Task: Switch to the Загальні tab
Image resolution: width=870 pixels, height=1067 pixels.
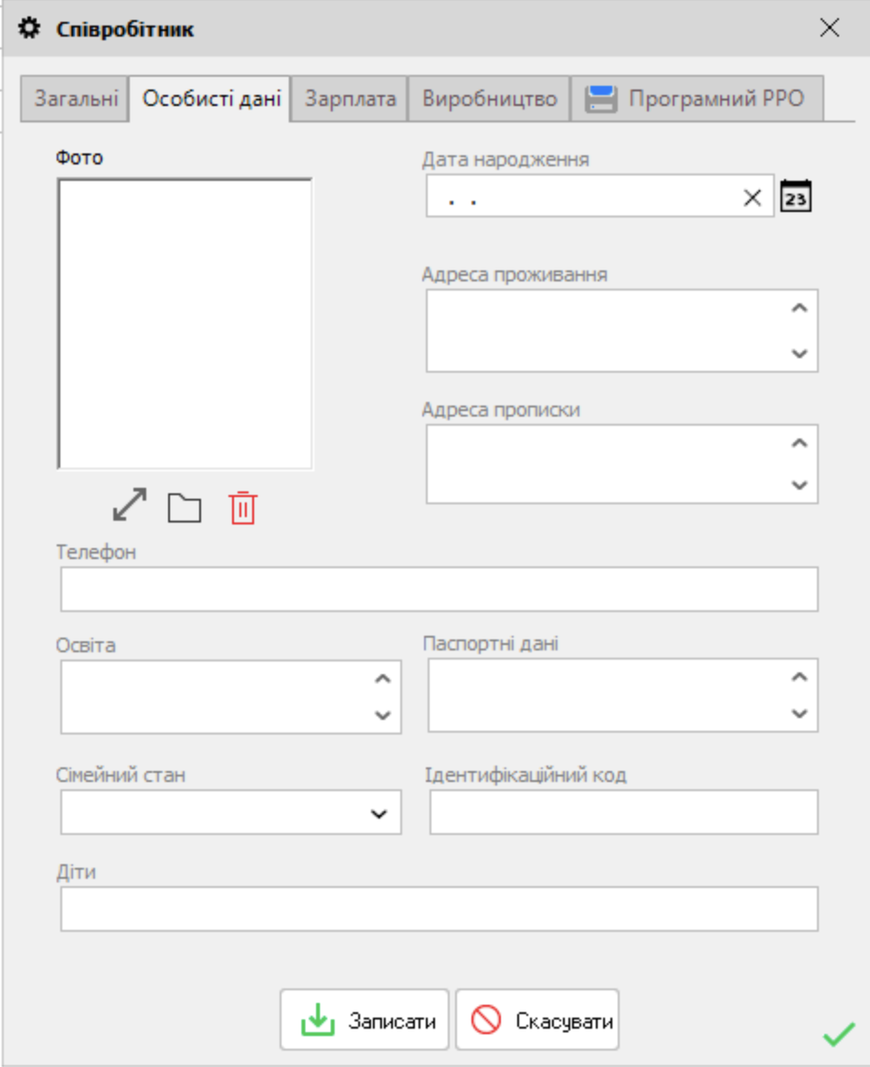Action: pos(75,99)
